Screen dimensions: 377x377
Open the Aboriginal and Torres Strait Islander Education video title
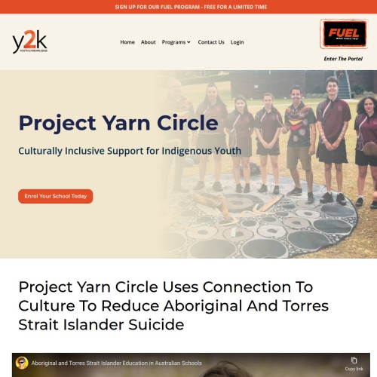click(x=117, y=363)
